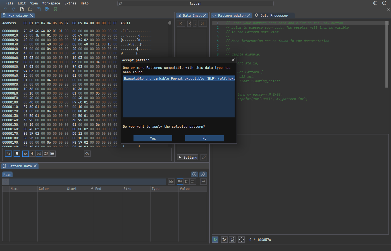Select tree style list view in Pattern Data
The width and height of the screenshot is (391, 251).
point(180,182)
